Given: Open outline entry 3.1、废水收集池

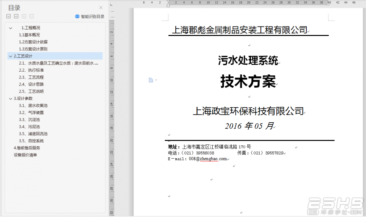Looking at the screenshot, I should click(33, 105).
